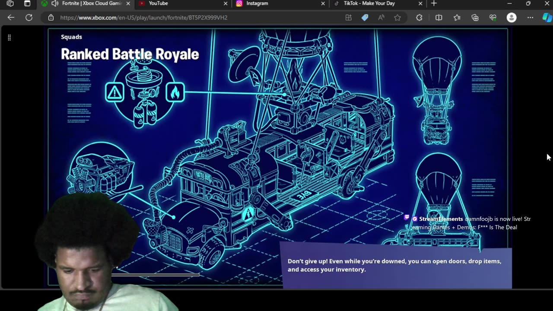Image resolution: width=553 pixels, height=311 pixels.
Task: Click the loading progress bar
Action: click(156, 274)
